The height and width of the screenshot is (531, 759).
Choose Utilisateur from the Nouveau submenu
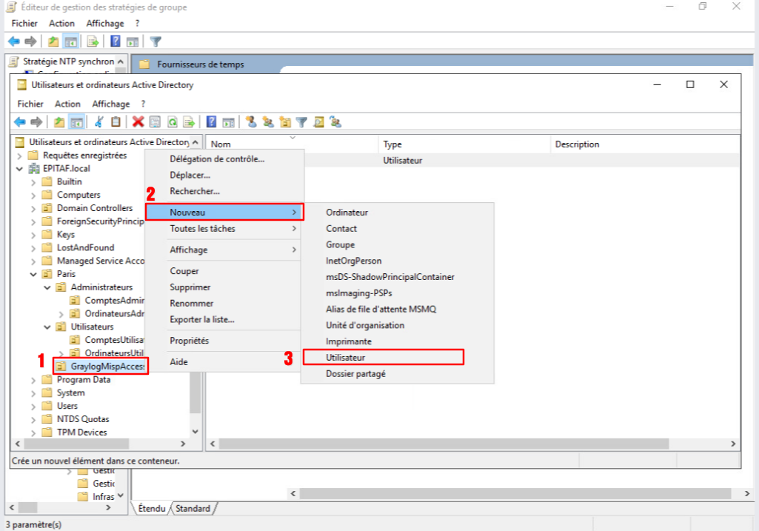[x=383, y=358]
